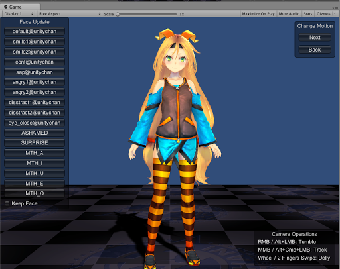
Task: Click the smile2@unitychan face button
Action: click(x=35, y=52)
